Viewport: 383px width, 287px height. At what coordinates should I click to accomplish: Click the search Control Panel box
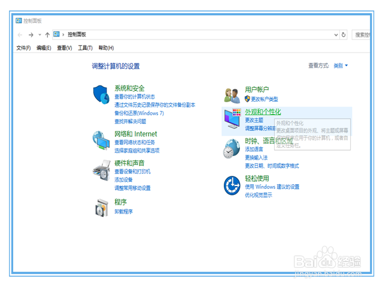(x=361, y=35)
